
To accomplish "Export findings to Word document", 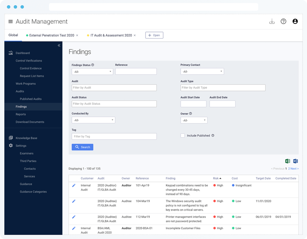I will [x=295, y=161].
